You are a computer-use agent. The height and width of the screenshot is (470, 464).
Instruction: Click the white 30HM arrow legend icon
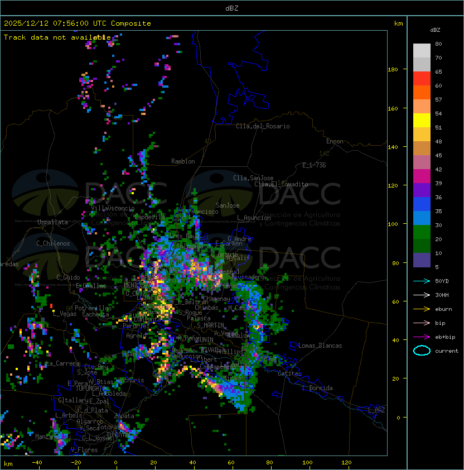point(422,295)
